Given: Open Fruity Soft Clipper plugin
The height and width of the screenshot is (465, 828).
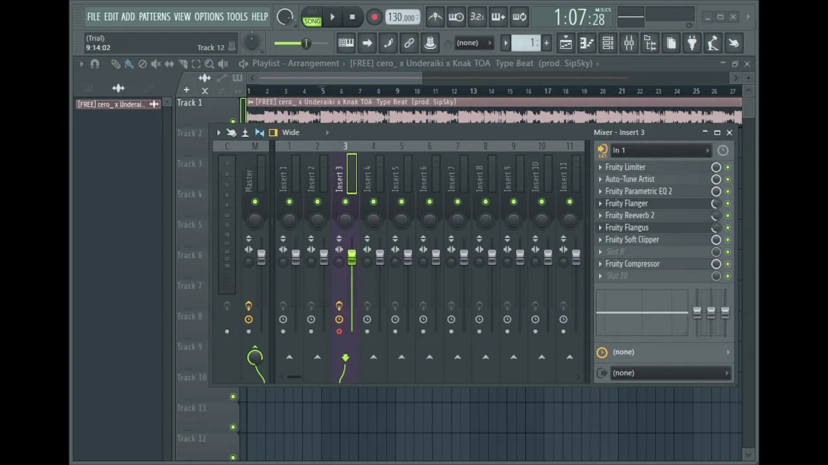Looking at the screenshot, I should tap(632, 240).
